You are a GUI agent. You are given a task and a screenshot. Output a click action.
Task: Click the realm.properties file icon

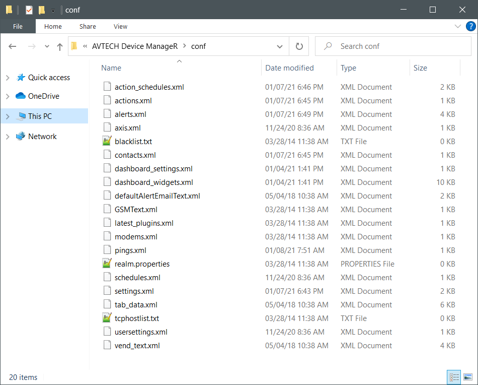(x=107, y=264)
